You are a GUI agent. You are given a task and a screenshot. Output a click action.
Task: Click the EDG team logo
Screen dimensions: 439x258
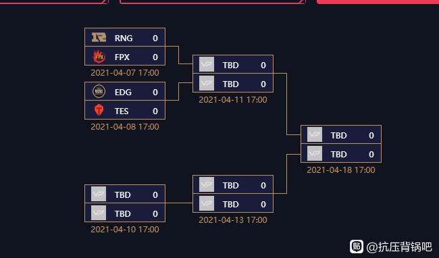[x=99, y=91]
